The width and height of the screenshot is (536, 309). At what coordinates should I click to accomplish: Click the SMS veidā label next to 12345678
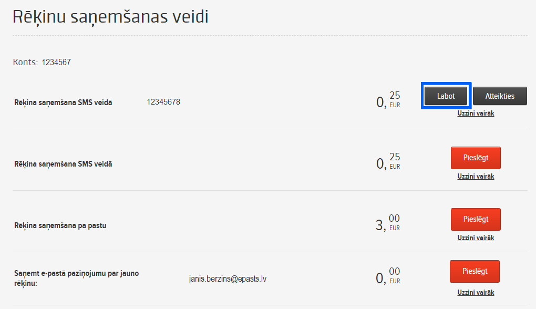63,103
